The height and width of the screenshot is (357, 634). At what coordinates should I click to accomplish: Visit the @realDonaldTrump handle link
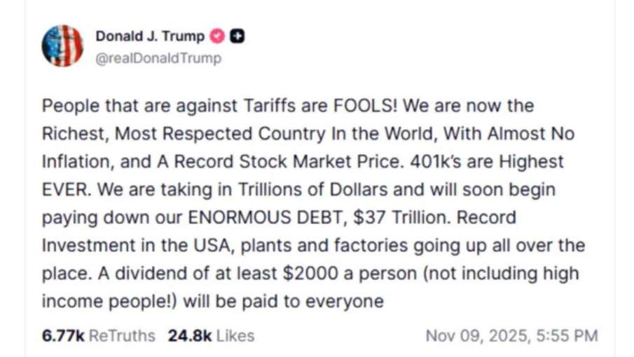(158, 58)
